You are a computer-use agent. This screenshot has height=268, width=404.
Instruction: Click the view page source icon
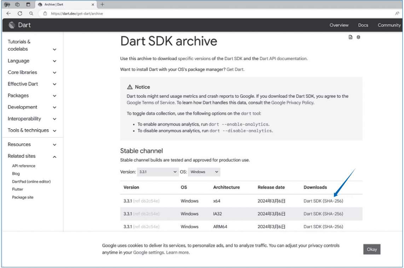pos(351,37)
